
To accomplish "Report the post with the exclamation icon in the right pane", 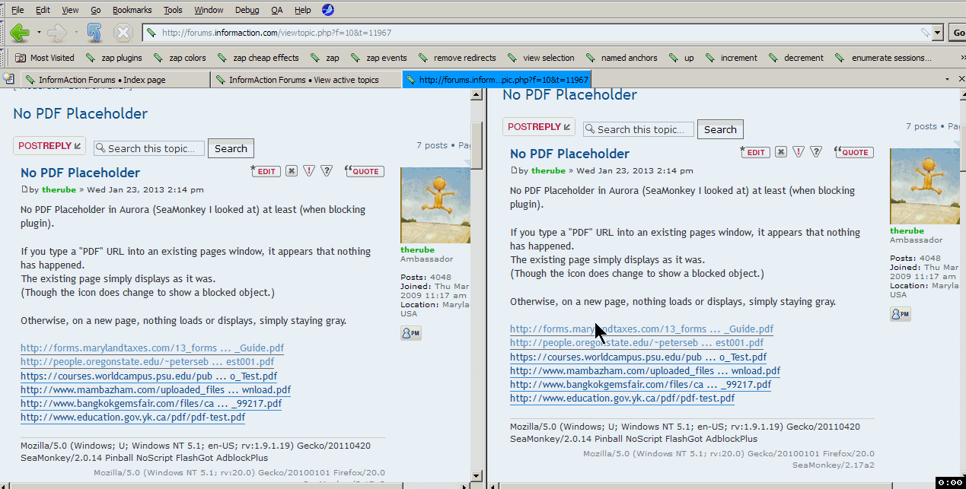I will pyautogui.click(x=799, y=152).
